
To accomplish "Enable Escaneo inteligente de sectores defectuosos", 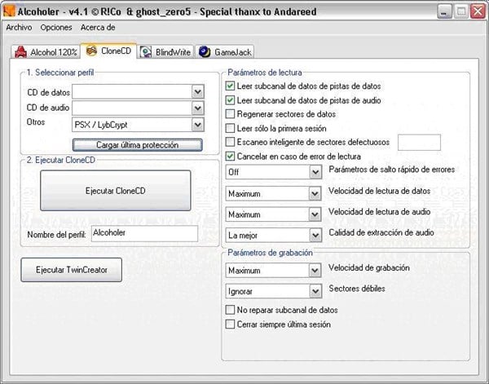I will click(230, 142).
